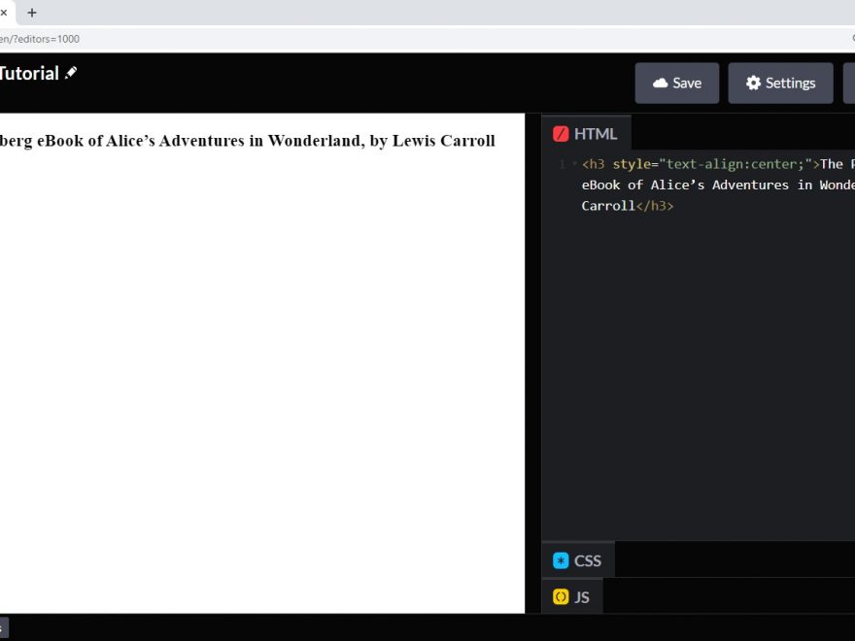Place cursor after the closing h3 tag
The width and height of the screenshot is (855, 641).
tap(674, 206)
